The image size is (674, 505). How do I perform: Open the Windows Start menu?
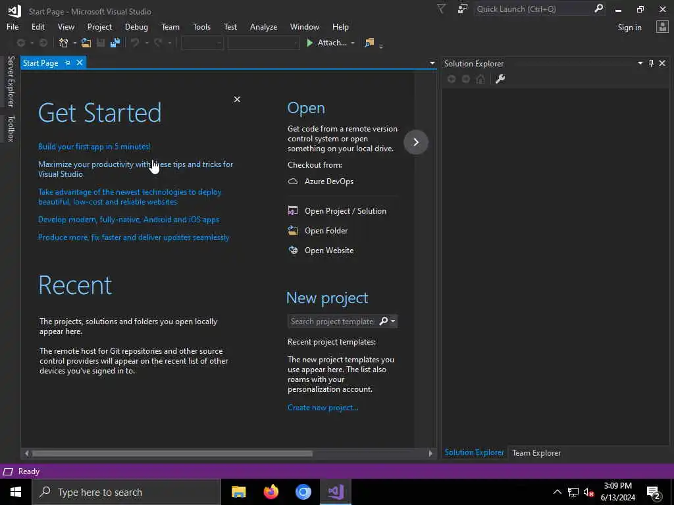click(16, 492)
